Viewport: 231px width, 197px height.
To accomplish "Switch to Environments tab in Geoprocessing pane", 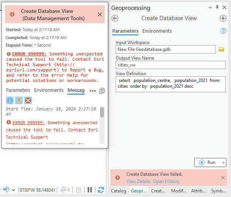I will pyautogui.click(x=157, y=31).
